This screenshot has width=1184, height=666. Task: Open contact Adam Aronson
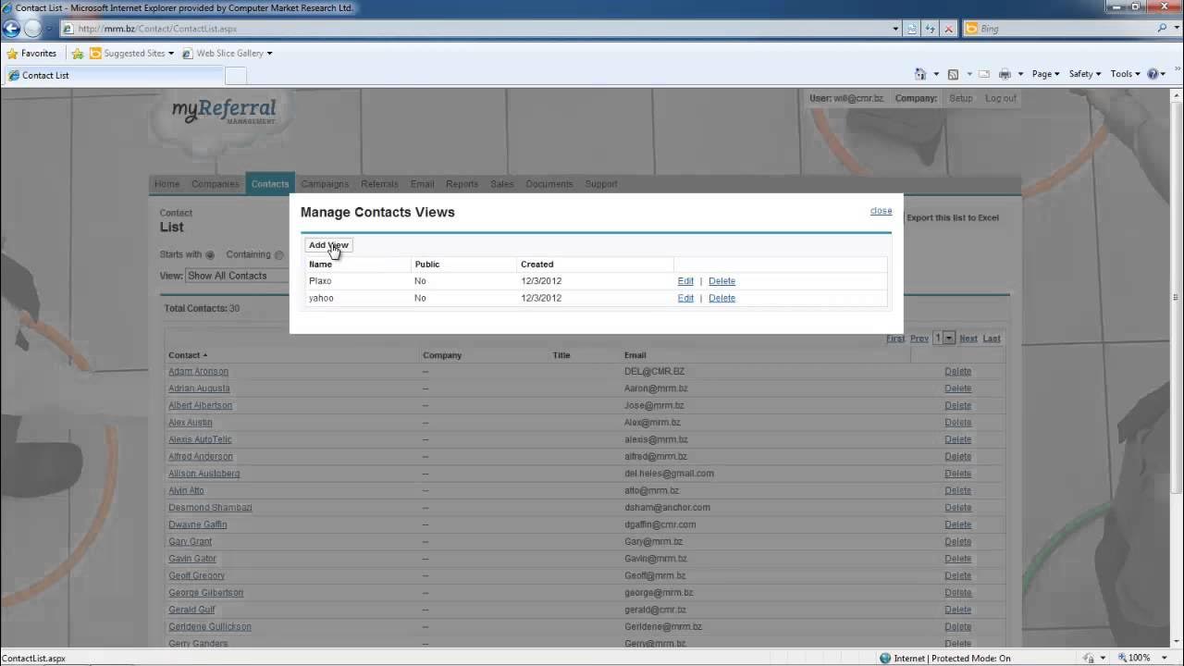coord(198,372)
